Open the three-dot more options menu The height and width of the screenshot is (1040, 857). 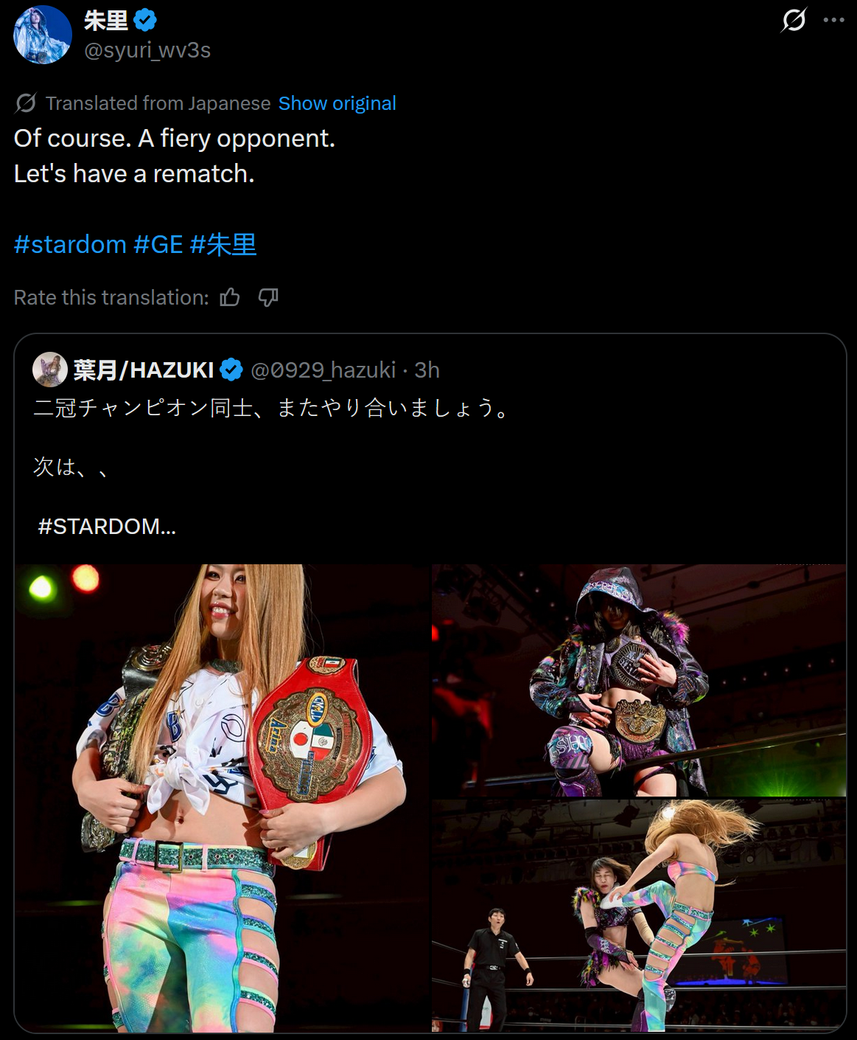833,20
